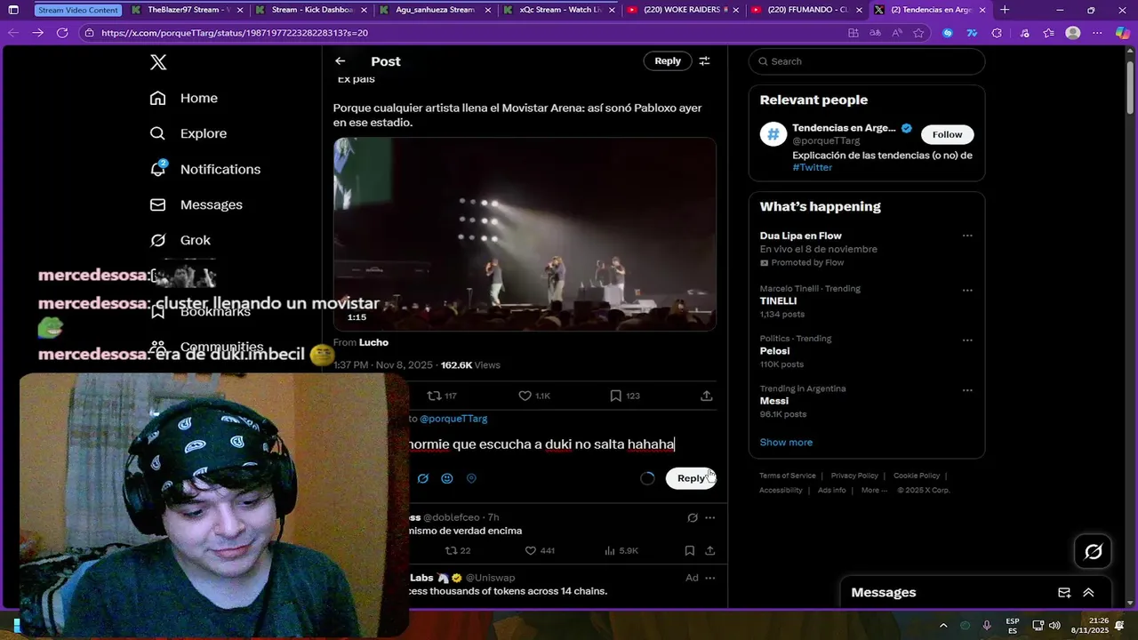Bookmark the doblefceo reply
The image size is (1138, 640).
coord(689,550)
